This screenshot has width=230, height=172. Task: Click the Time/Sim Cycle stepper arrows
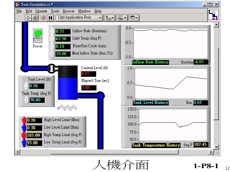52,47
